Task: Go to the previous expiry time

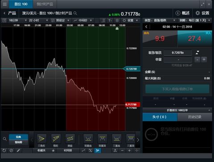Action: (146, 27)
